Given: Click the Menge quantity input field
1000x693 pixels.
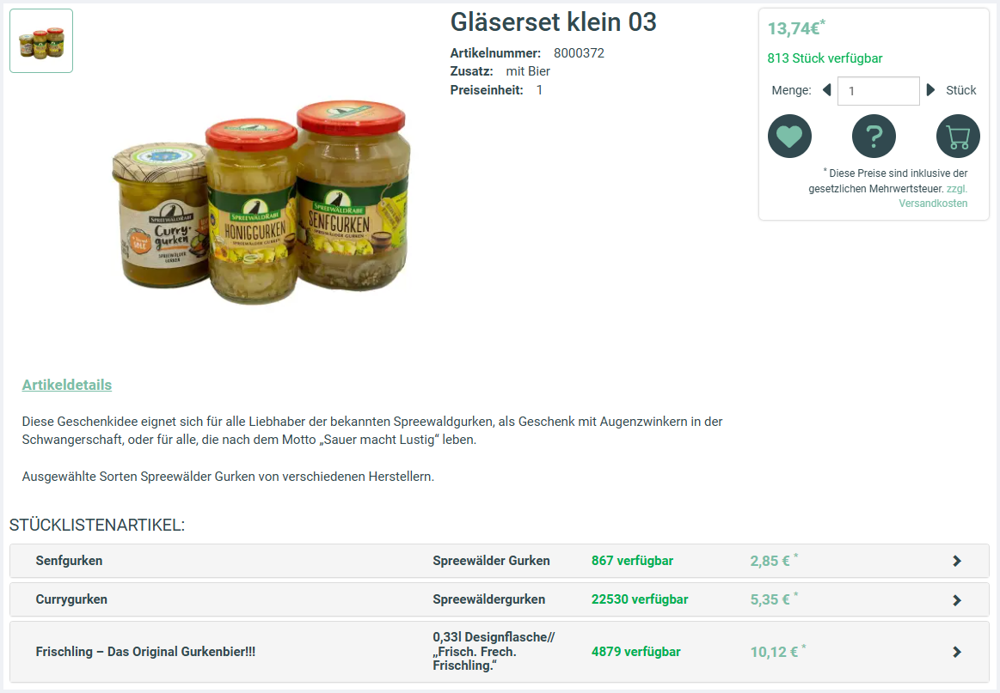Looking at the screenshot, I should [x=878, y=90].
